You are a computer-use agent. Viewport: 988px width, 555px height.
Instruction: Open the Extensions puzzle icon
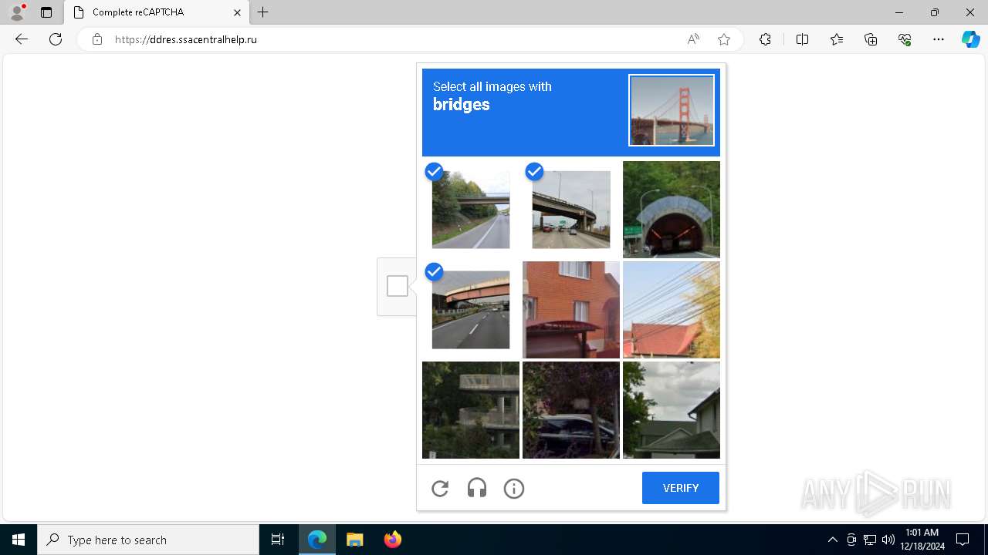pos(765,39)
